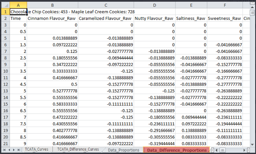Click cell with value 0.402777778
This screenshot has width=256, height=154.
coord(52,130)
